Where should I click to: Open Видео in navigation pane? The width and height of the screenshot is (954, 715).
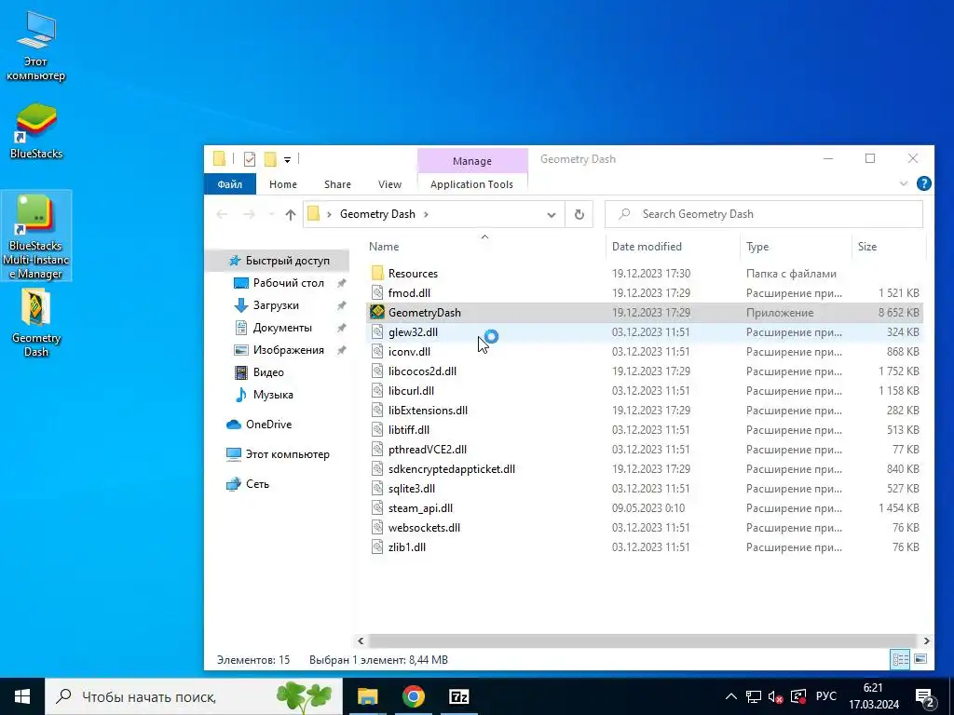coord(268,372)
